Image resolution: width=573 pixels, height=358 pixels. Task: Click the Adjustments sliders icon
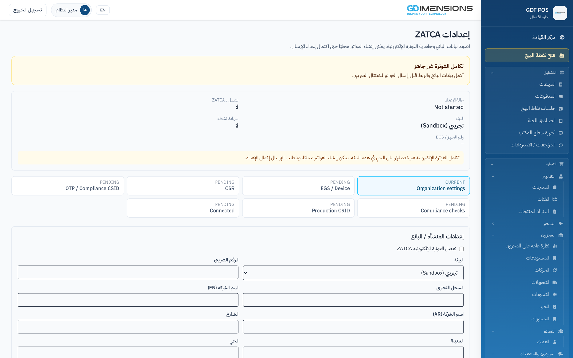click(555, 295)
